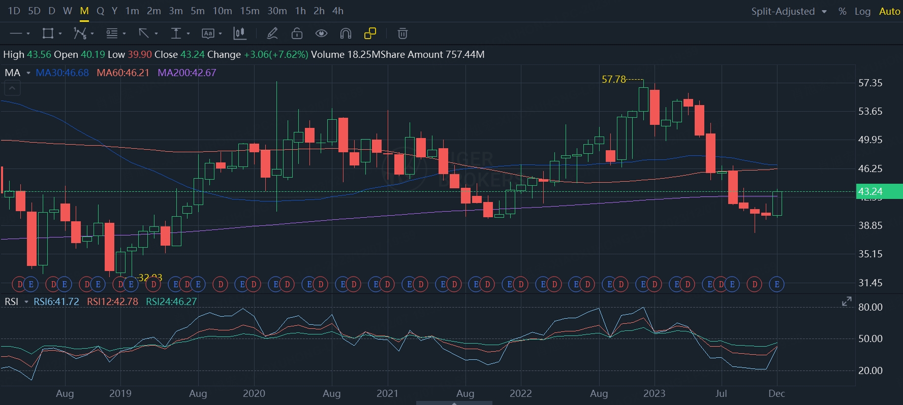Activate the pencil brush drawing tool
The image size is (903, 405).
[272, 33]
